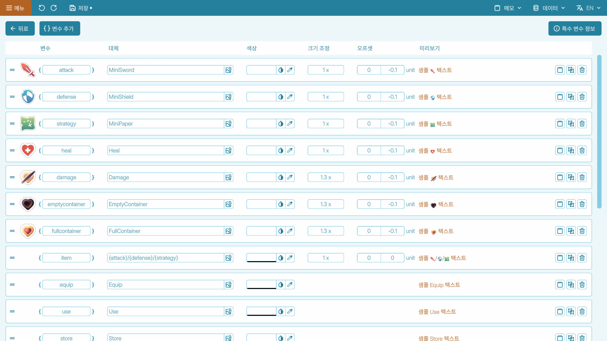Open the 메뉴 hamburger menu

coord(15,8)
